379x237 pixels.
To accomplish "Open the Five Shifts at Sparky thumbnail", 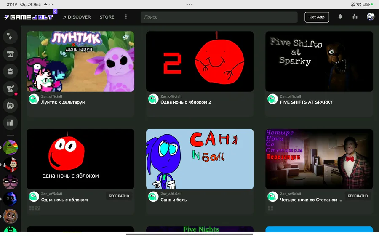I will [319, 61].
